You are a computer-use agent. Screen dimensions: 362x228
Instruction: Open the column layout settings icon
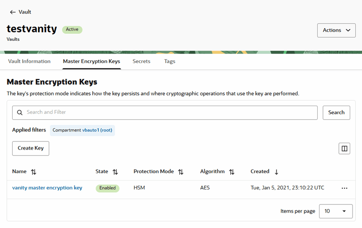tap(344, 149)
